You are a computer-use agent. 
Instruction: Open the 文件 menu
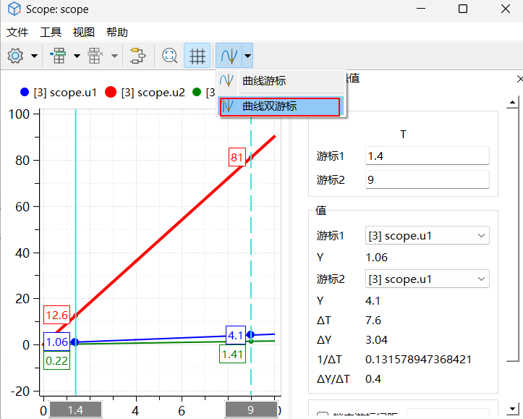tap(17, 33)
